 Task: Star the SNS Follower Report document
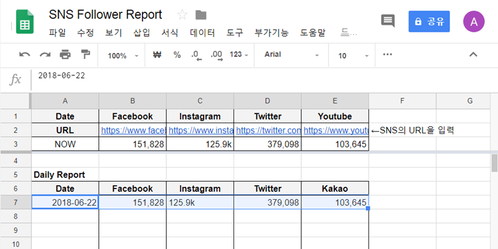[182, 14]
